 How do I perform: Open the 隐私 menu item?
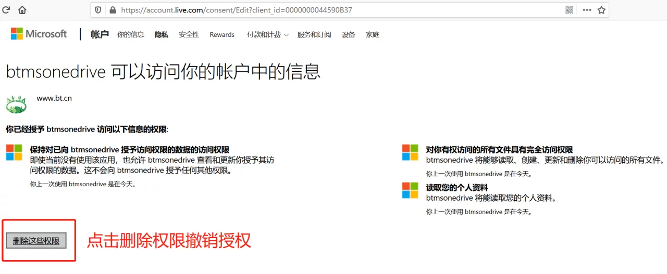click(162, 34)
